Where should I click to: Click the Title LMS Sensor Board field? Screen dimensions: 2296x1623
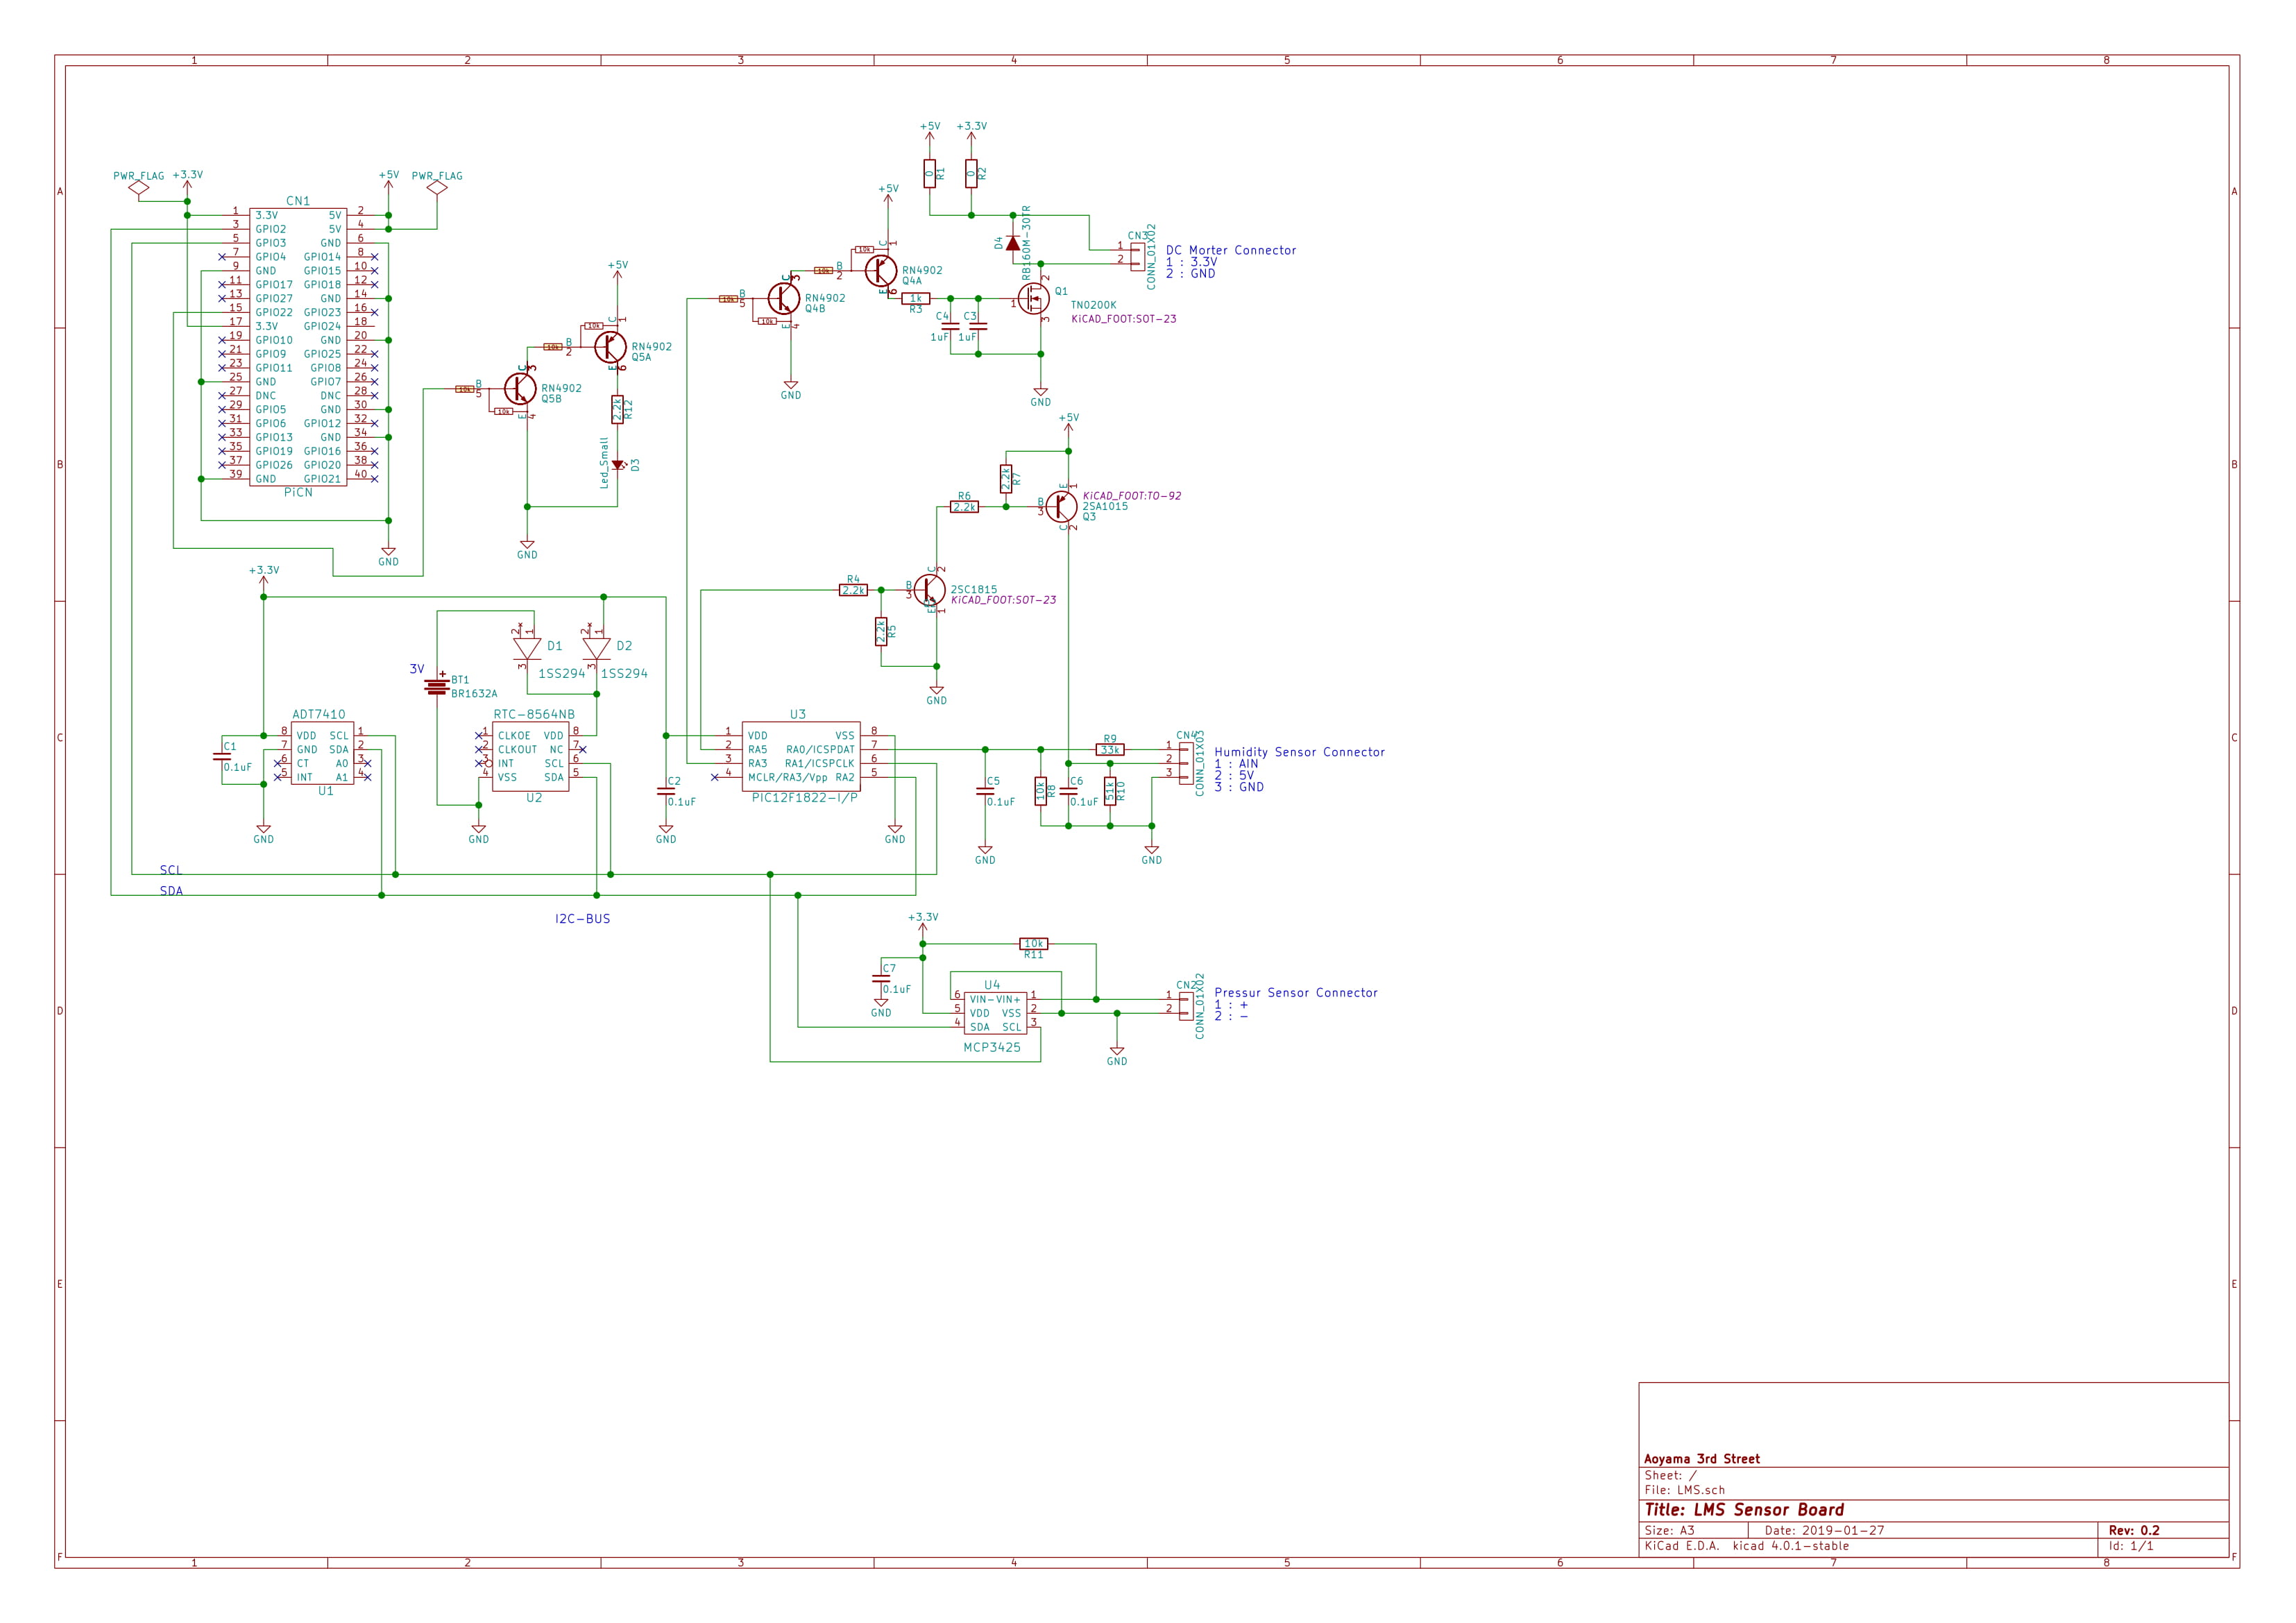tap(1744, 1510)
